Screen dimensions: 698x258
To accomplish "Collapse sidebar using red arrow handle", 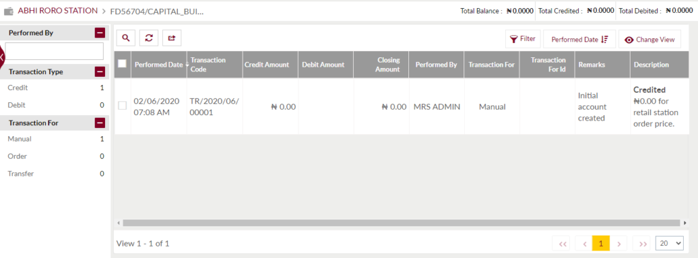I will [2, 57].
